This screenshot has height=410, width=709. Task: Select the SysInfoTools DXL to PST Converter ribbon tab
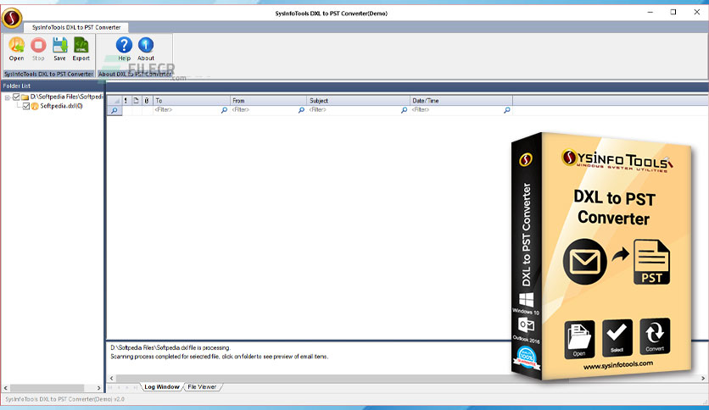point(76,27)
